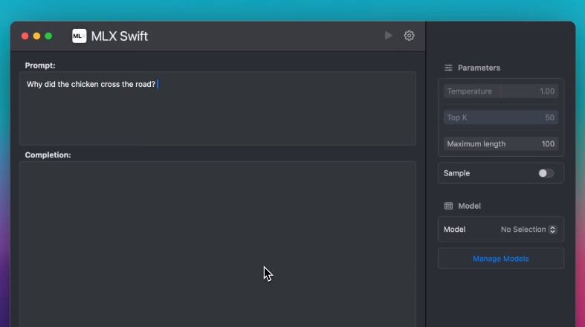Click the Parameters section heading
Screen dimensions: 585x327
coord(479,68)
